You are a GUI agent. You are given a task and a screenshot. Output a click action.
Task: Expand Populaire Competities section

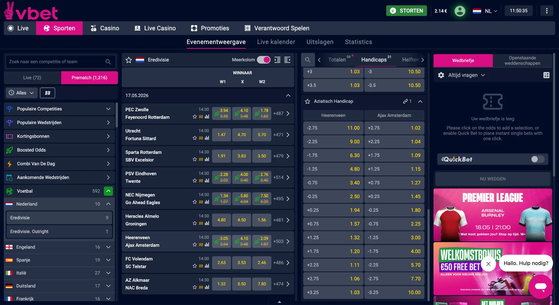point(60,109)
